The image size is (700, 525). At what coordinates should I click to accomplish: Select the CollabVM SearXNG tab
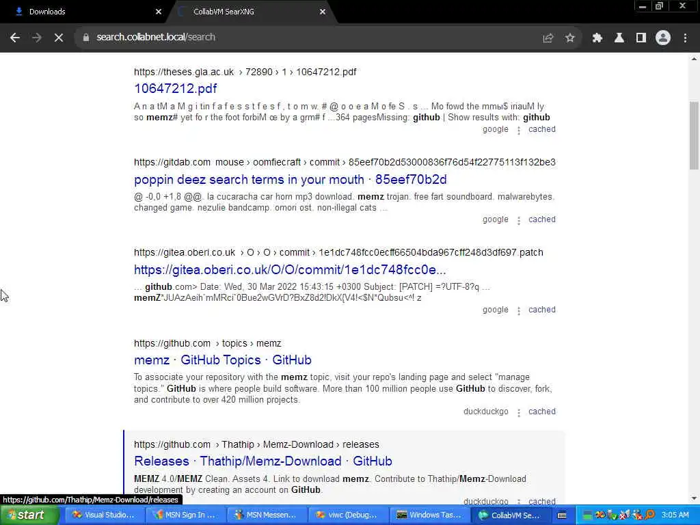click(x=250, y=12)
